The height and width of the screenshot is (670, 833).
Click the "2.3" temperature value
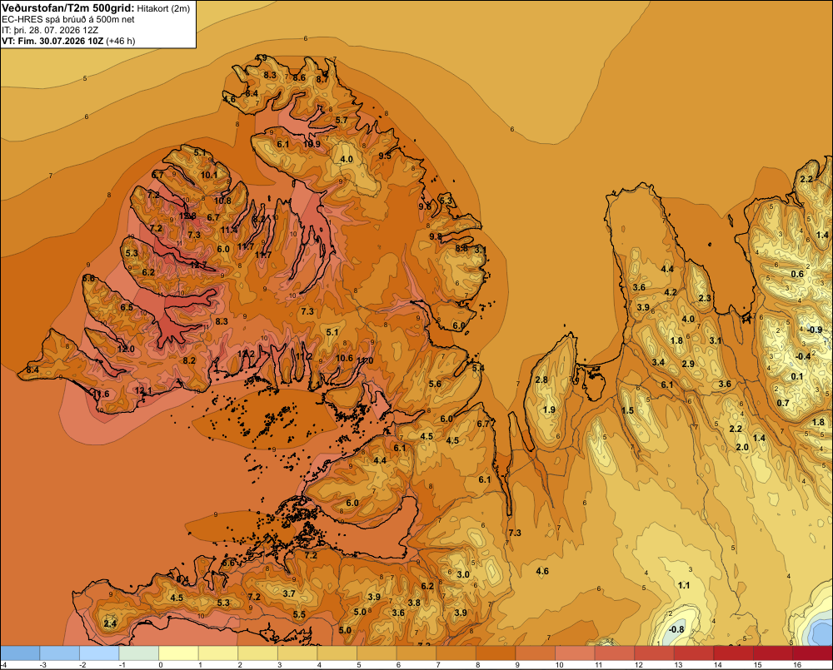point(705,298)
